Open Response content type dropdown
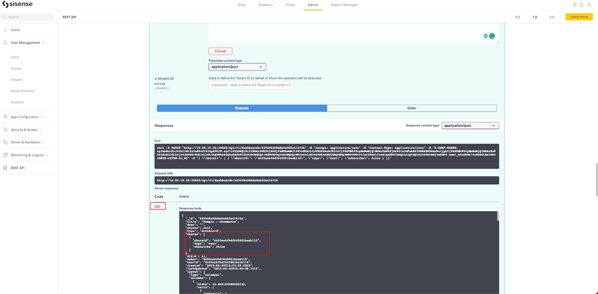This screenshot has width=598, height=294. point(470,126)
